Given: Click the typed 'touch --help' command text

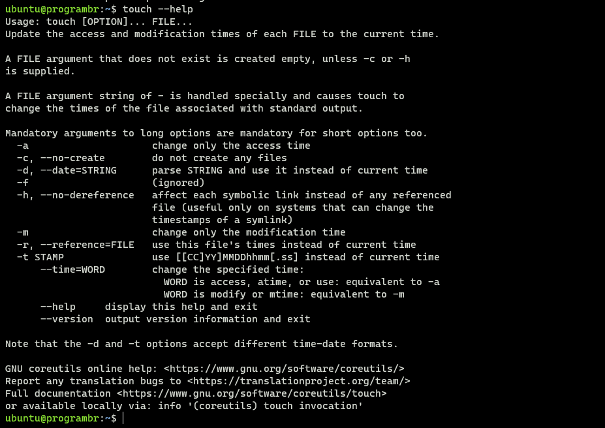Looking at the screenshot, I should [158, 9].
